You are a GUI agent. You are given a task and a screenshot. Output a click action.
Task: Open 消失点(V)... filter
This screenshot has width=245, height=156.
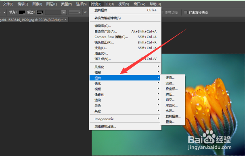pos(125,59)
